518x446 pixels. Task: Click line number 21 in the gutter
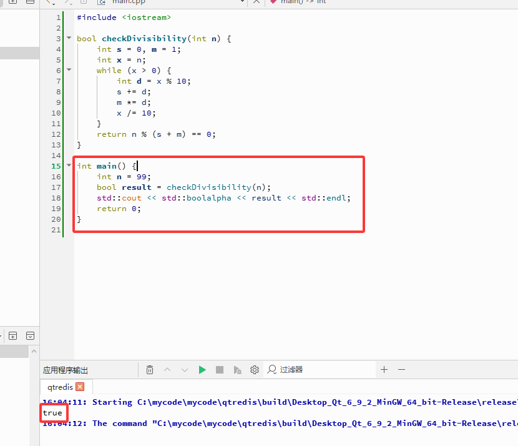(x=56, y=230)
